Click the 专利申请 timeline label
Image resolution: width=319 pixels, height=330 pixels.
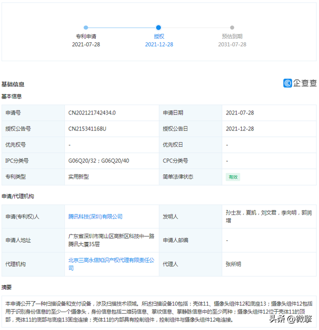pyautogui.click(x=86, y=36)
